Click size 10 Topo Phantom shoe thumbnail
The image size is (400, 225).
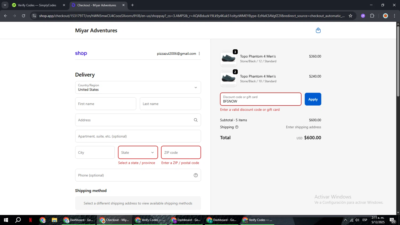point(229,78)
